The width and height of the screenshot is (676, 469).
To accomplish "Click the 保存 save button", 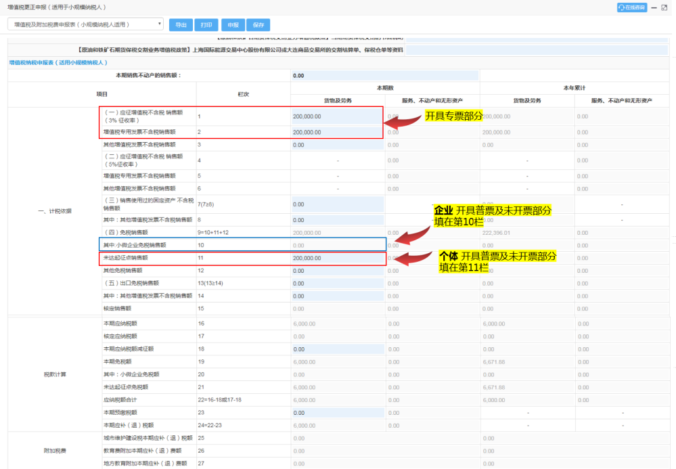I will click(258, 25).
